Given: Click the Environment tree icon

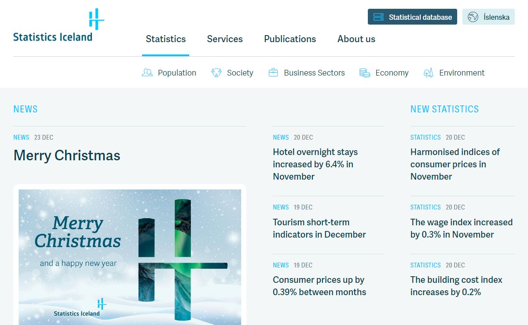Looking at the screenshot, I should [429, 73].
